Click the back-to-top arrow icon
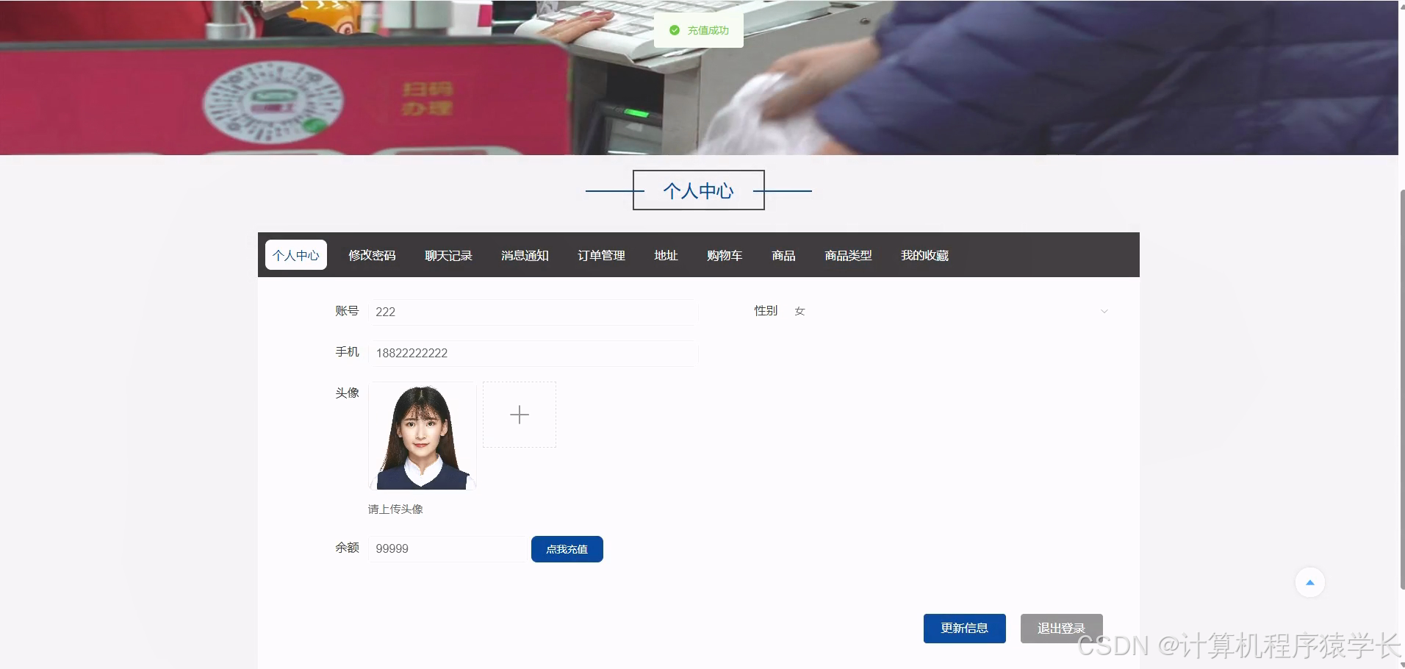The image size is (1405, 669). (1309, 582)
